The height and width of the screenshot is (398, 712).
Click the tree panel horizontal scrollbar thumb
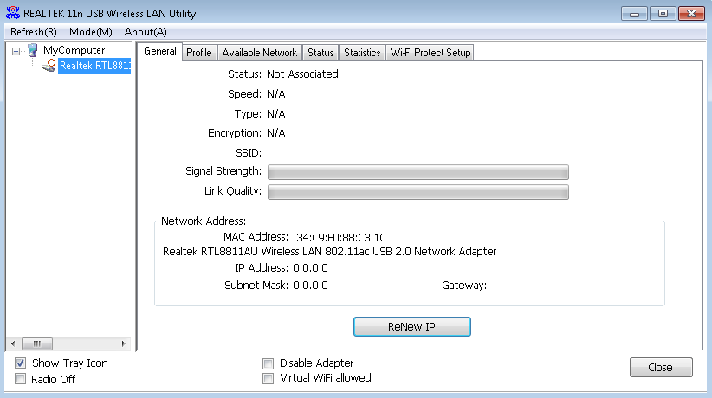tap(37, 344)
